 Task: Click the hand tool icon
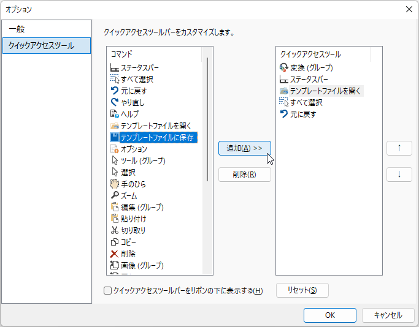[114, 184]
